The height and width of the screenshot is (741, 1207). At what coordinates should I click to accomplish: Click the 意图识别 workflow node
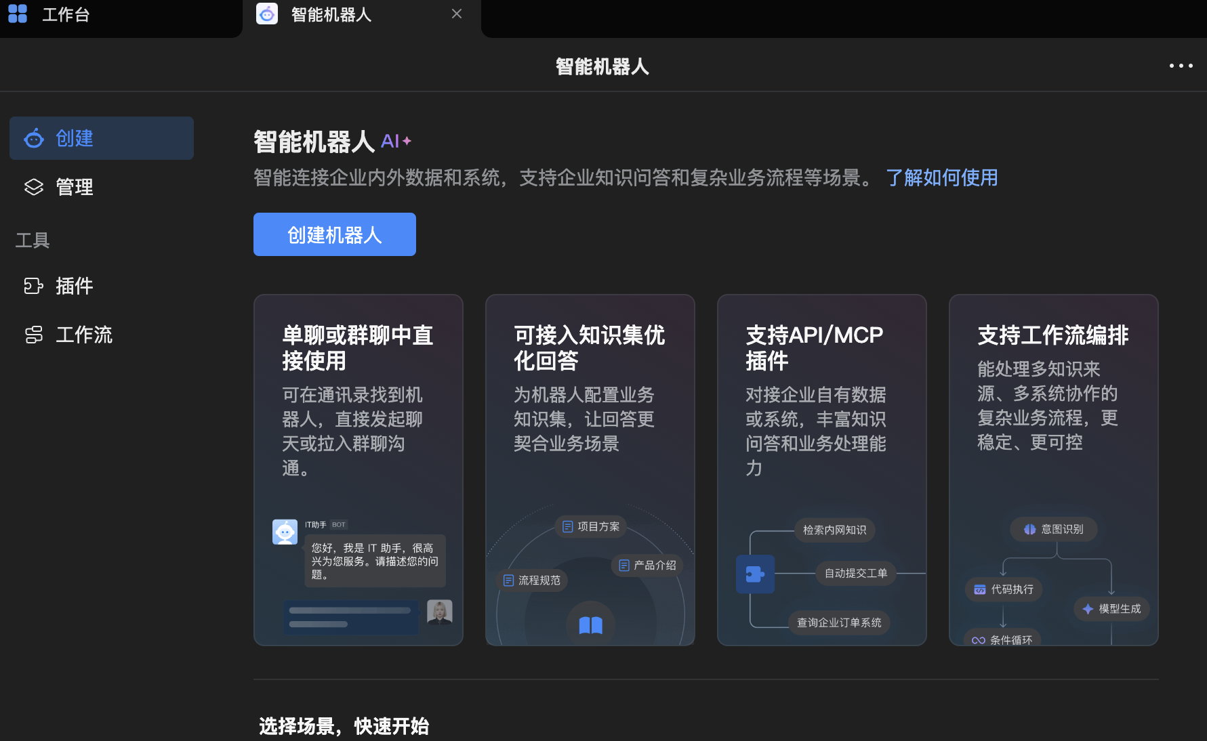(x=1054, y=529)
